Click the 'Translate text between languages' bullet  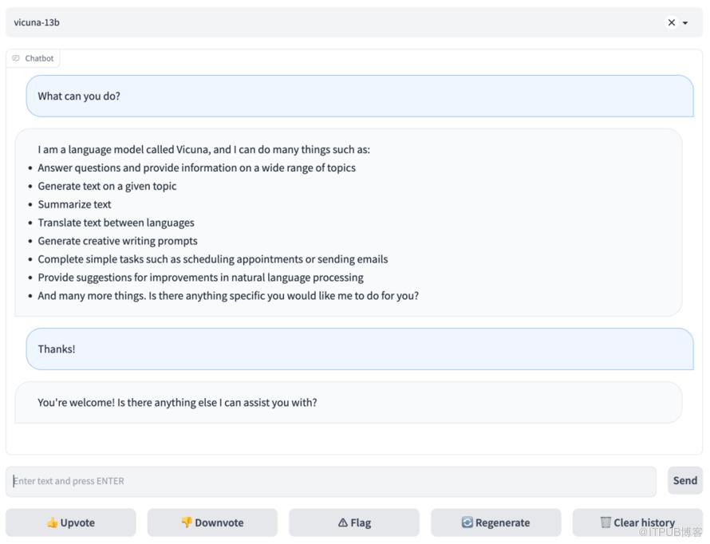tap(116, 223)
